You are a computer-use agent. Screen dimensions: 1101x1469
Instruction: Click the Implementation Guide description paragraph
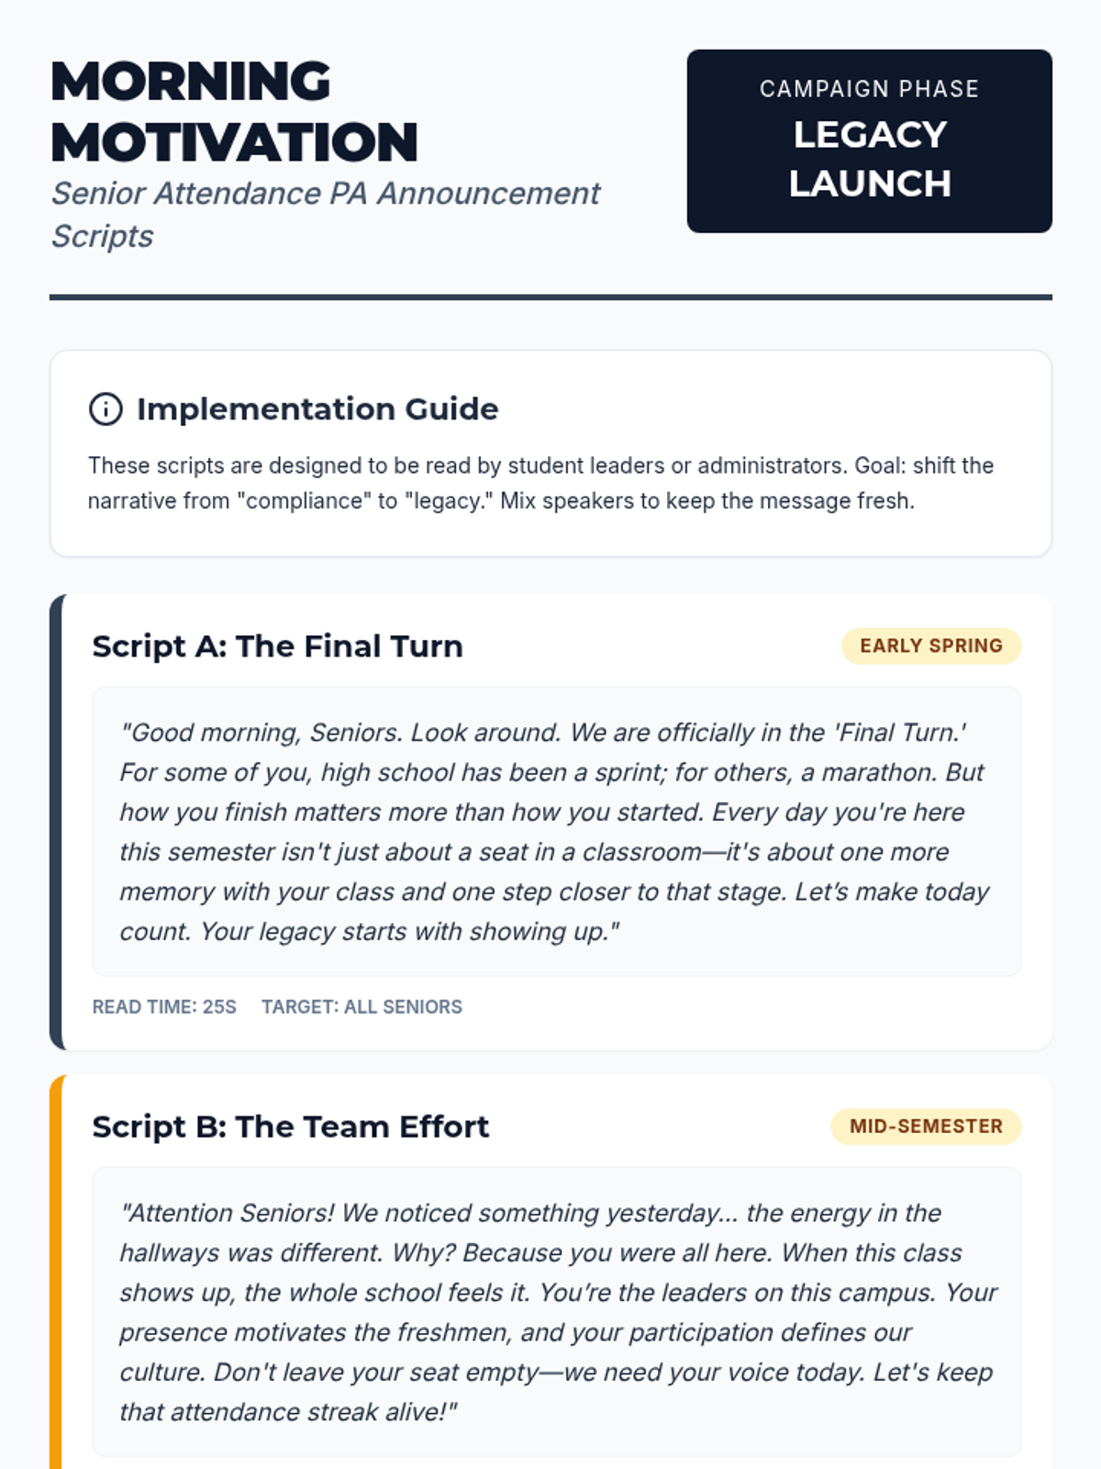click(541, 483)
